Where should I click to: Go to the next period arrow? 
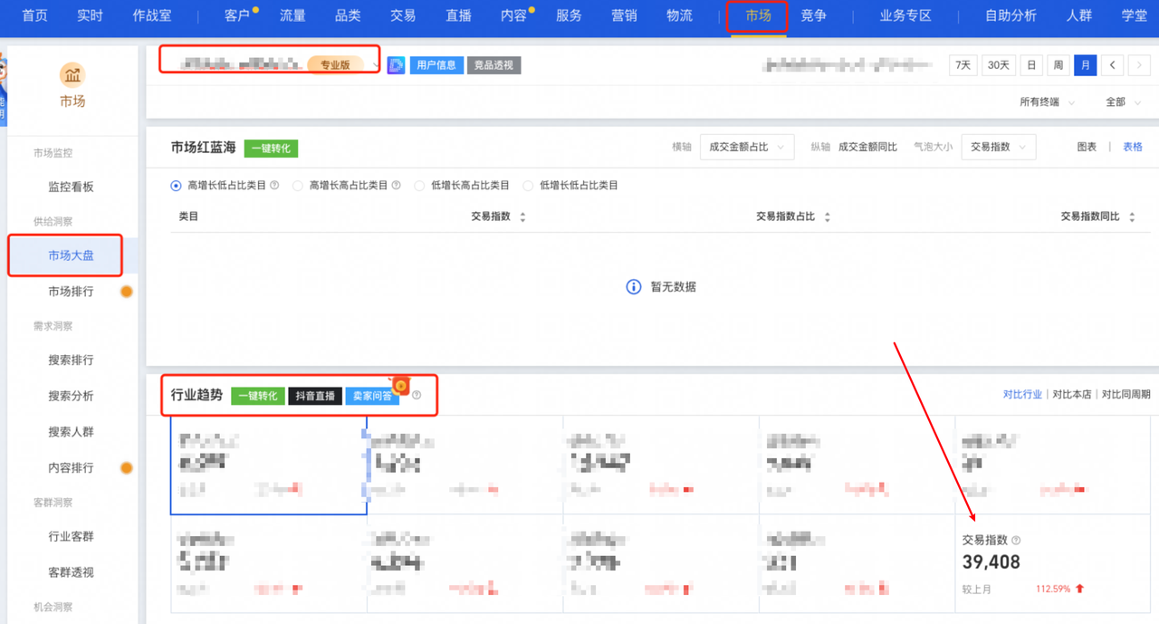(x=1138, y=65)
